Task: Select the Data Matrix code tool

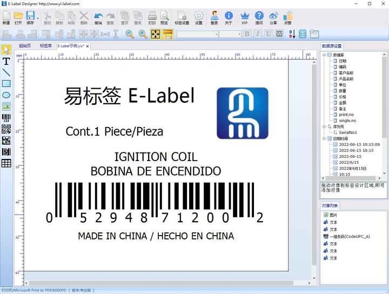Action: point(6,141)
